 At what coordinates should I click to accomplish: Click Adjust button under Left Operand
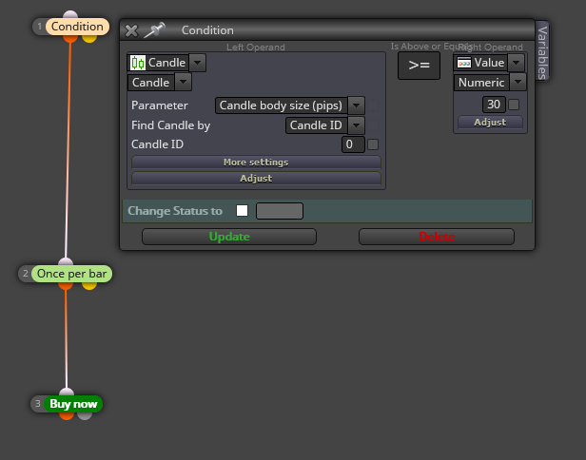tap(256, 178)
